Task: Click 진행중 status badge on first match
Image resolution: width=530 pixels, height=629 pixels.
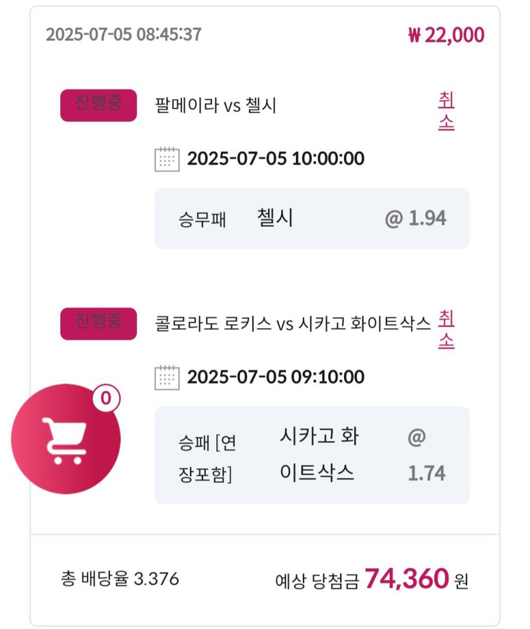Action: click(98, 105)
